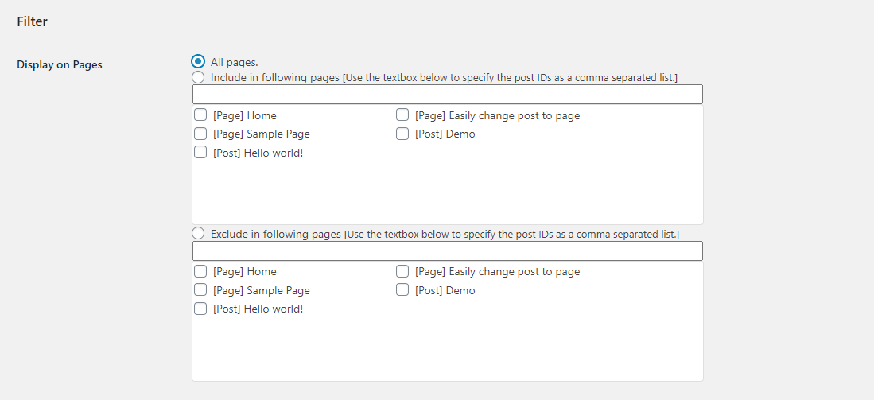Viewport: 874px width, 400px height.
Task: Click empty space inside the Include list box
Action: [x=477, y=191]
